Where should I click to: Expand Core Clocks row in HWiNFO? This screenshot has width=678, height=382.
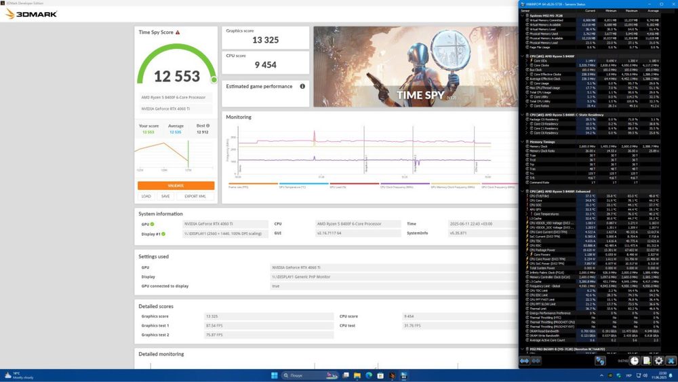coord(527,65)
